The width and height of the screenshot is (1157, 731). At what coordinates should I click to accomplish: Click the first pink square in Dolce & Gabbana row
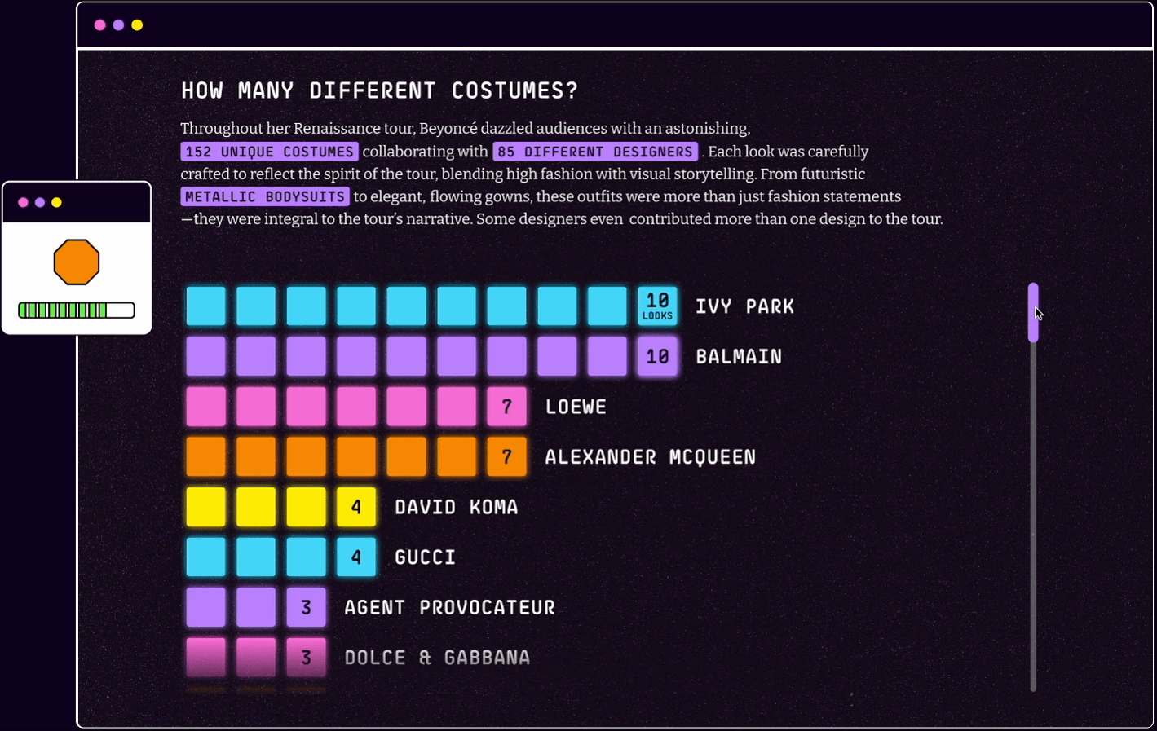[x=205, y=657]
